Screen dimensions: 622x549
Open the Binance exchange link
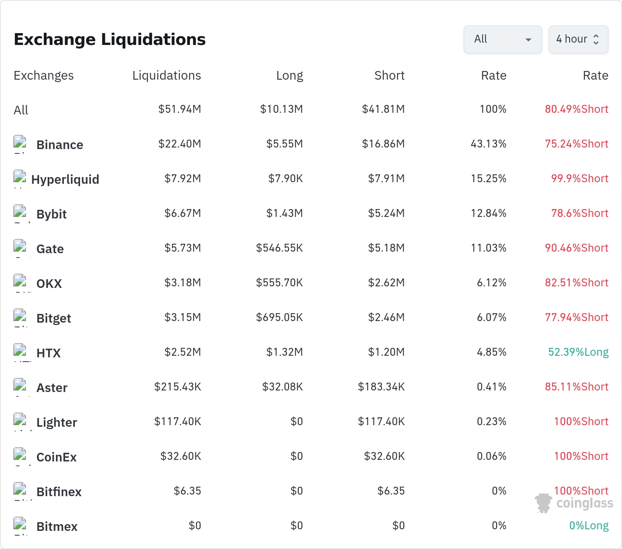point(60,145)
